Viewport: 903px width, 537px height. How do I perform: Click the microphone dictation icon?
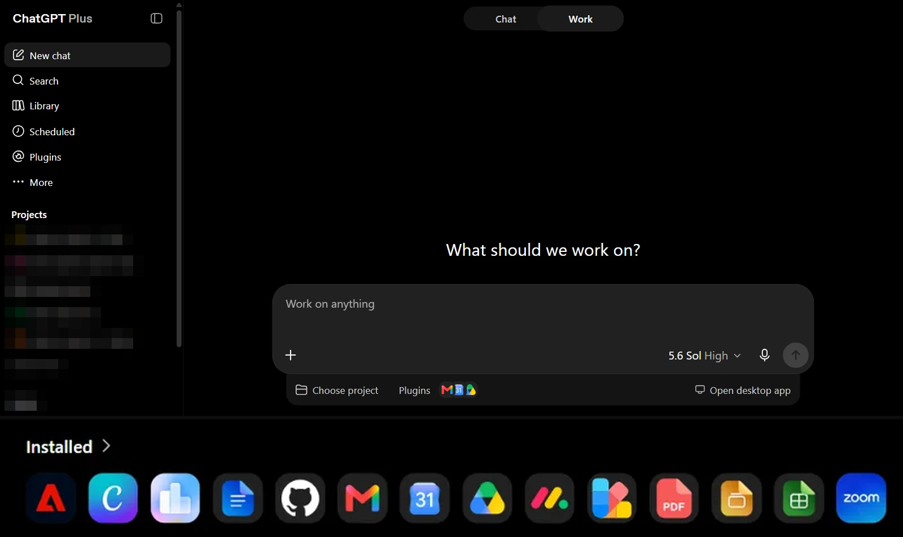(764, 355)
